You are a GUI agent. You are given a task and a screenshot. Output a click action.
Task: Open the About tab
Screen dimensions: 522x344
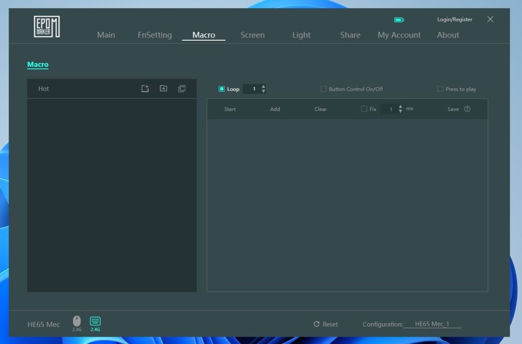point(448,35)
